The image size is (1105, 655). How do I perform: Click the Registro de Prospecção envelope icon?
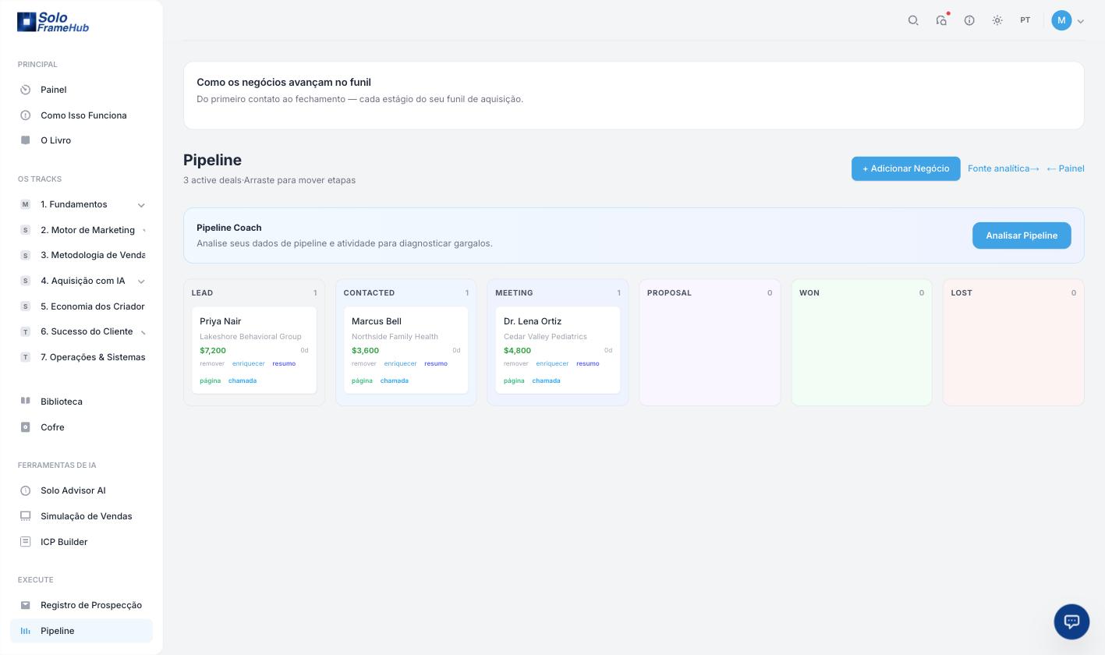25,605
